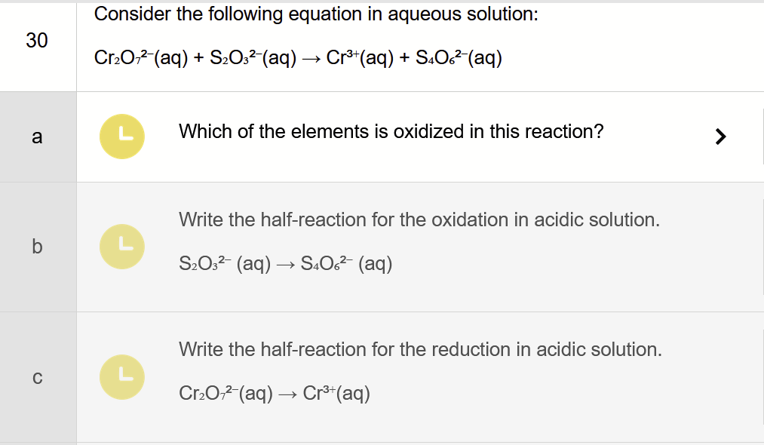Click the S2O32- oxidation half-reaction equation
The width and height of the screenshot is (764, 445).
coord(284,264)
